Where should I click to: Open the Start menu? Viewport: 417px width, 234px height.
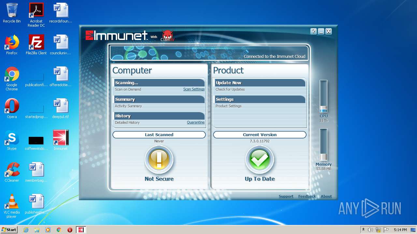click(x=9, y=230)
